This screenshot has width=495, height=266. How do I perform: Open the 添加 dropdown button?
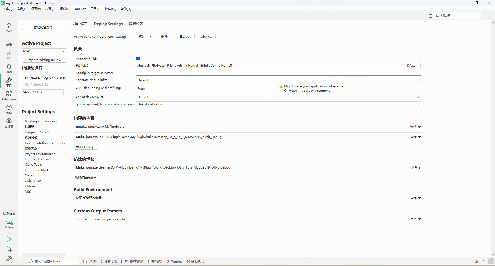pyautogui.click(x=143, y=37)
